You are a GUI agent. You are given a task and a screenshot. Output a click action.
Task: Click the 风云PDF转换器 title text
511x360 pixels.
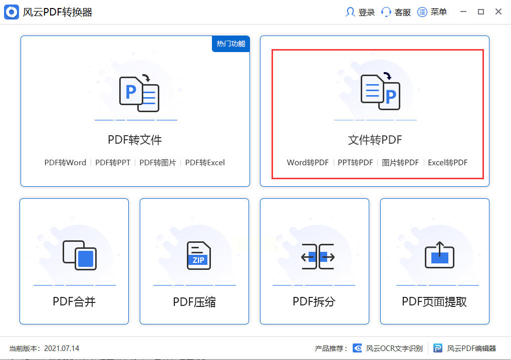(x=57, y=13)
